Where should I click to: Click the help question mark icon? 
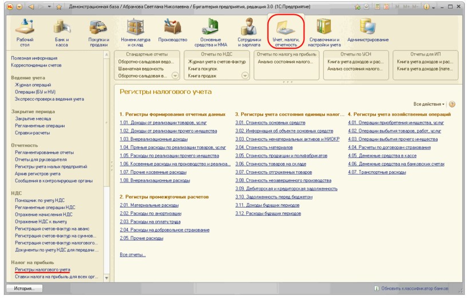(x=452, y=104)
